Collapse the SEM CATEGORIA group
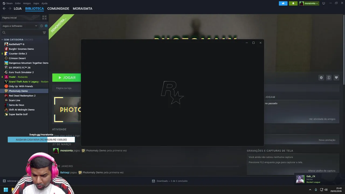This screenshot has height=194, width=345. pyautogui.click(x=18, y=40)
